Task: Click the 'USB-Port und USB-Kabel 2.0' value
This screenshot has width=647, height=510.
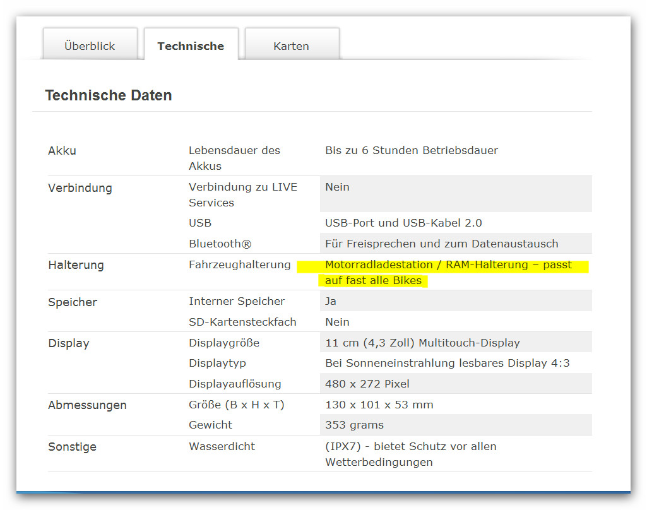Action: [x=403, y=223]
